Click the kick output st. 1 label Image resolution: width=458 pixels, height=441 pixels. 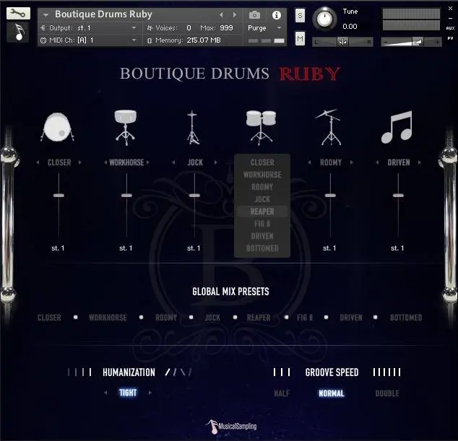[58, 248]
